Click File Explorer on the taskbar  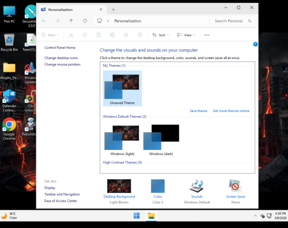(x=151, y=216)
